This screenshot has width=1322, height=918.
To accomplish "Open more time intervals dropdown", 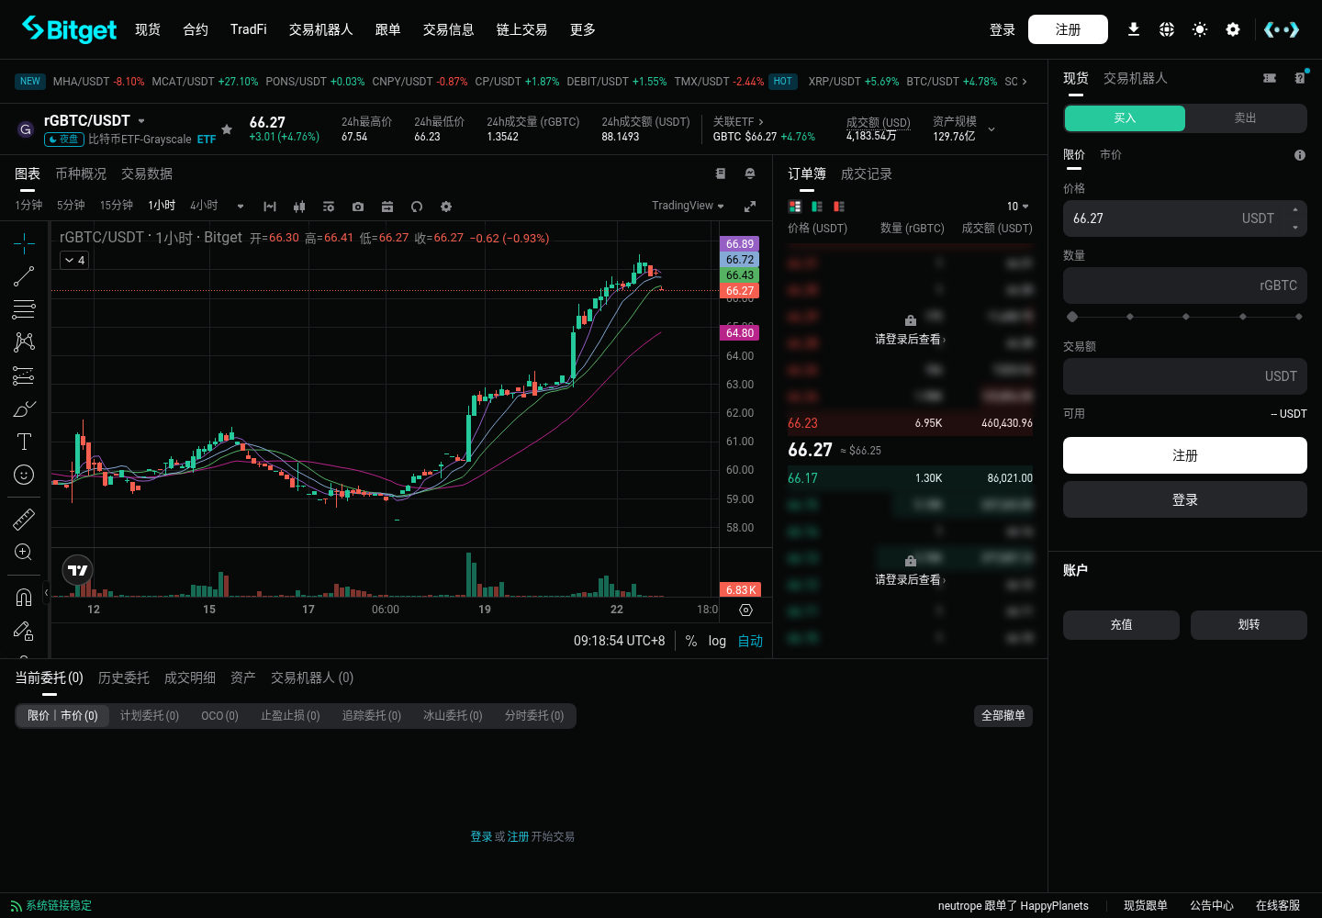I will 241,207.
